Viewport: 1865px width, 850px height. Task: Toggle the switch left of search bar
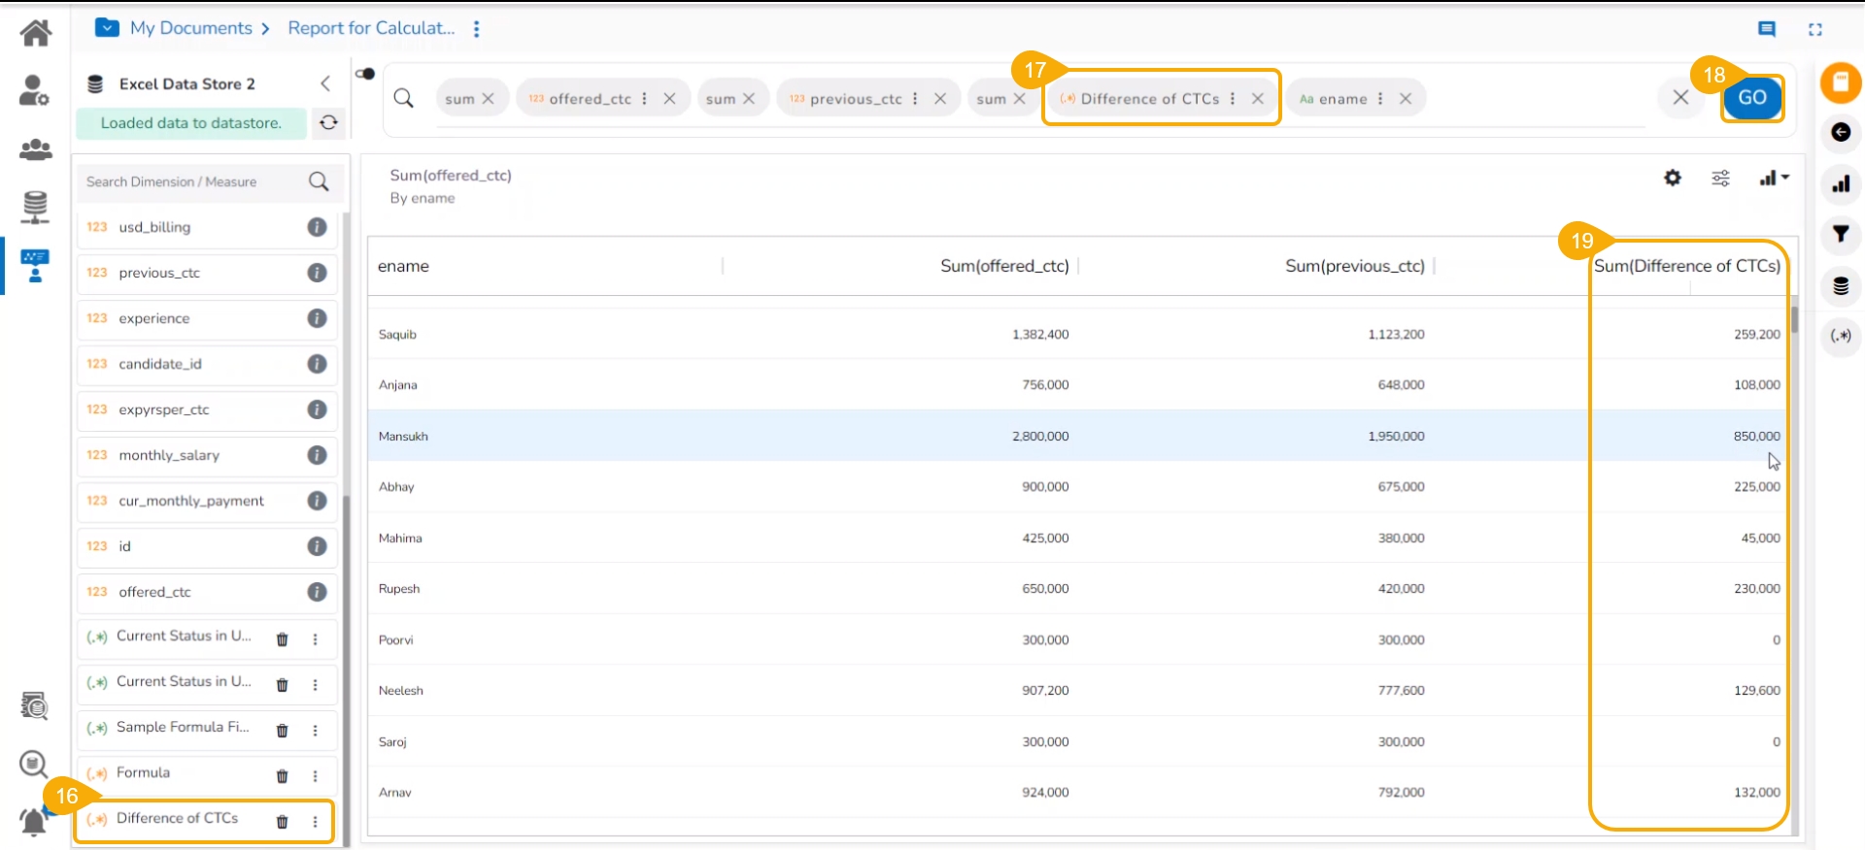point(365,74)
